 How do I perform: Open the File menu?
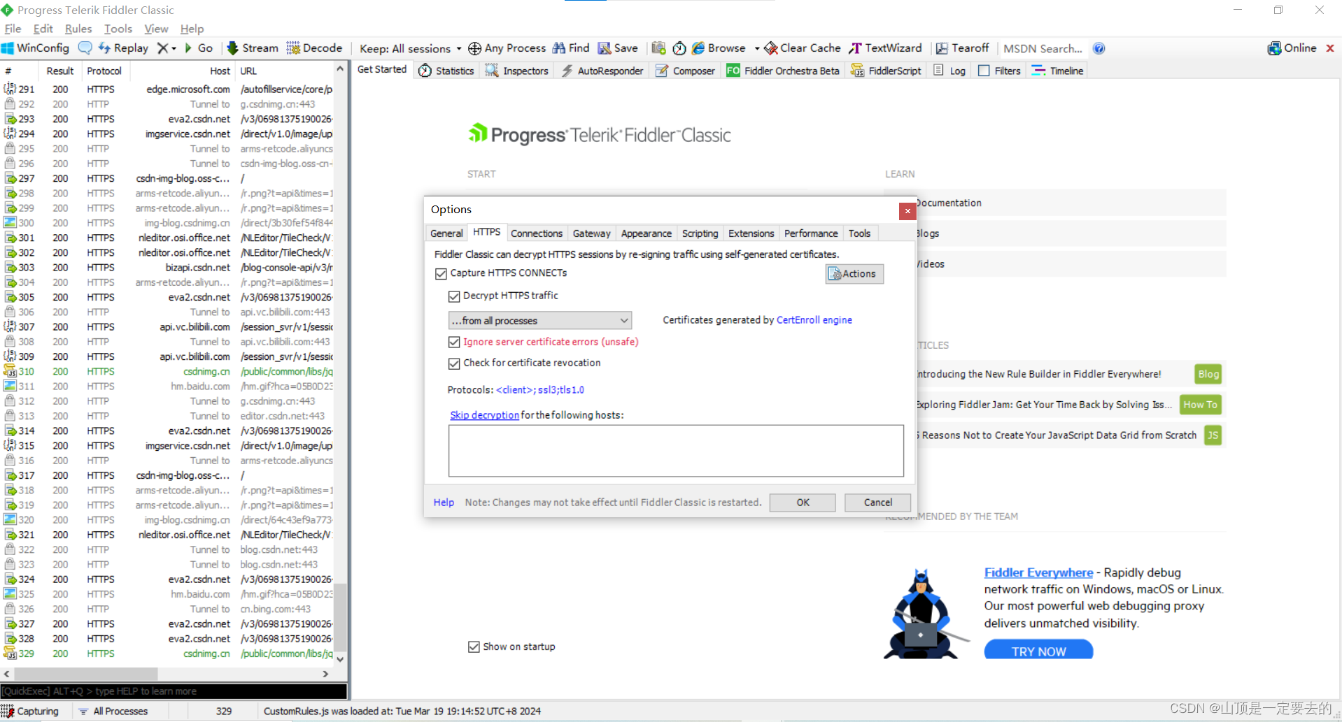[x=13, y=29]
